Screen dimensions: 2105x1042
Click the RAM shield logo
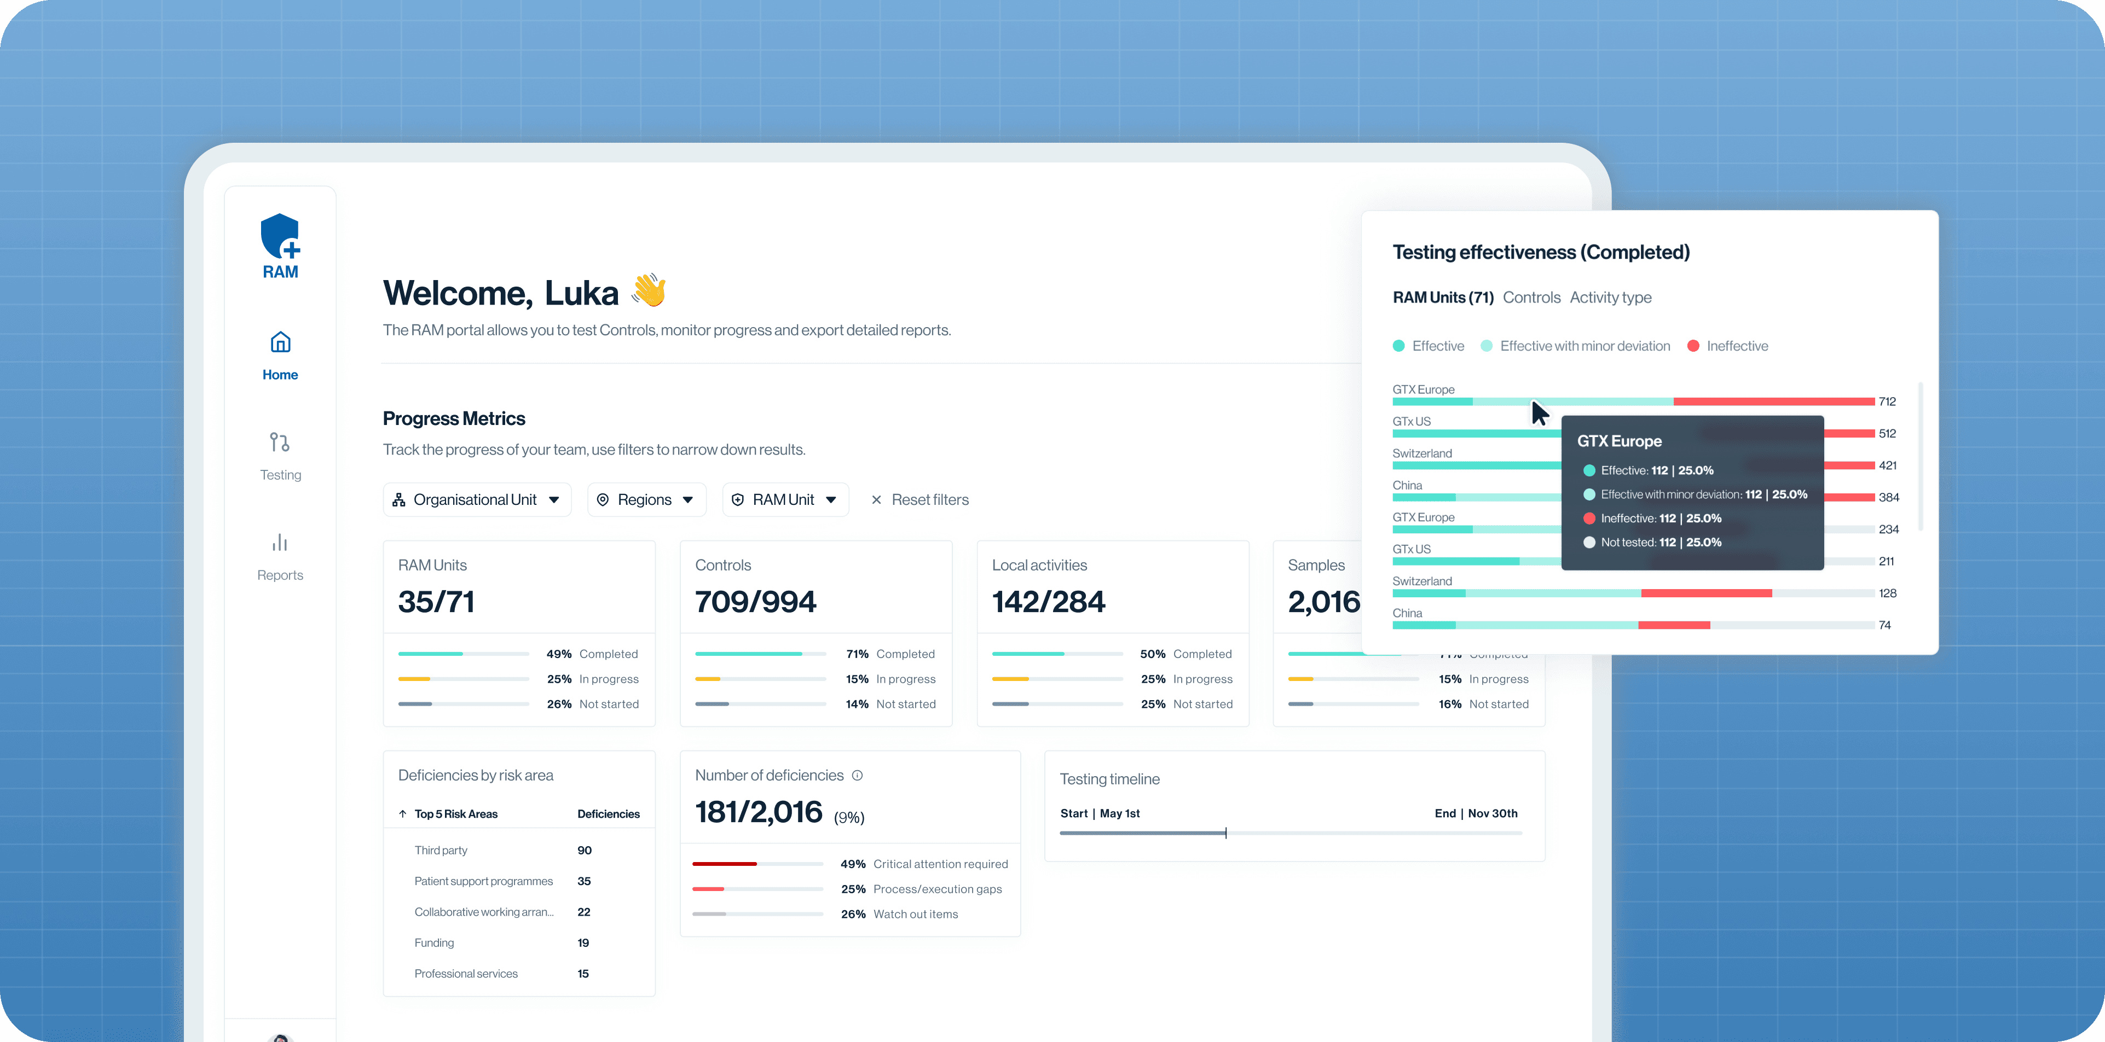pyautogui.click(x=280, y=246)
